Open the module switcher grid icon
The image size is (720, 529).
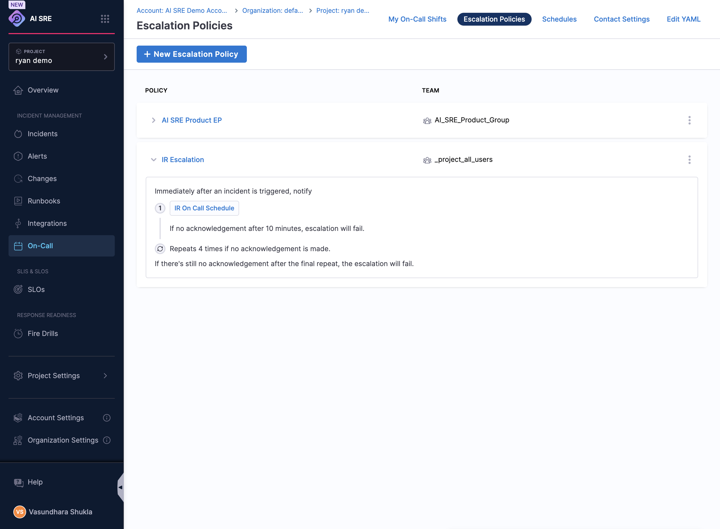105,19
